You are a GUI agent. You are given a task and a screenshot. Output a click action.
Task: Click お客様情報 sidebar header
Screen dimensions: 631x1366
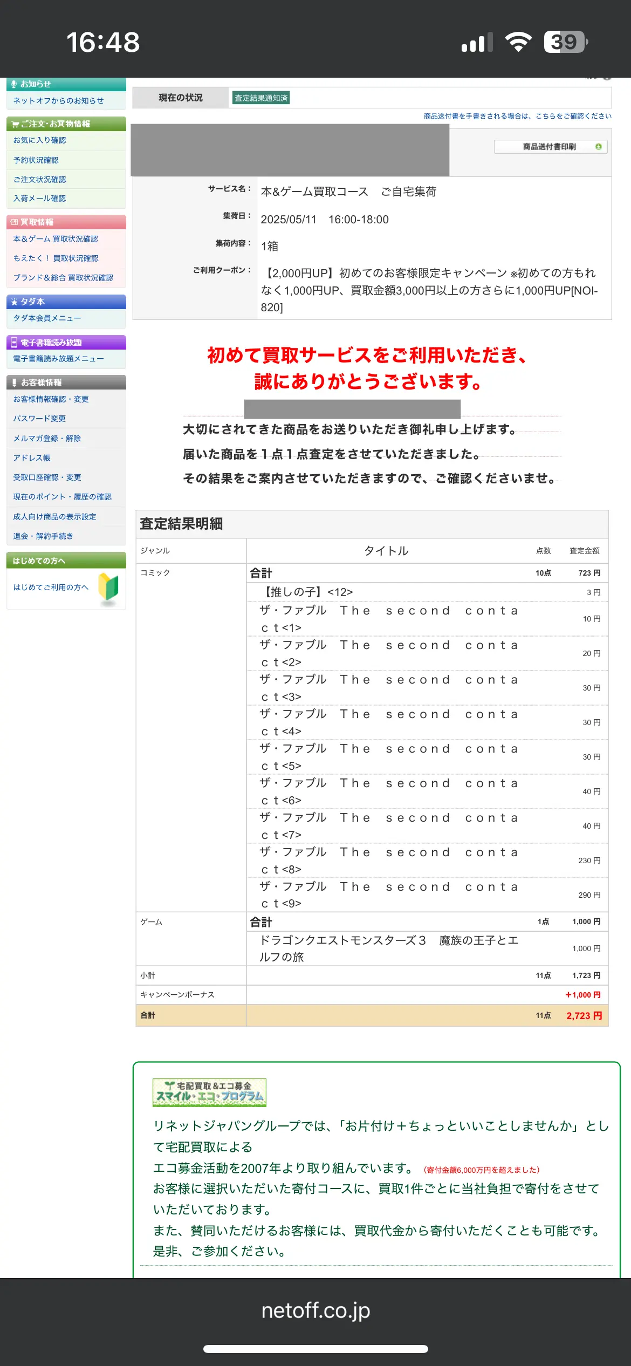[x=66, y=383]
